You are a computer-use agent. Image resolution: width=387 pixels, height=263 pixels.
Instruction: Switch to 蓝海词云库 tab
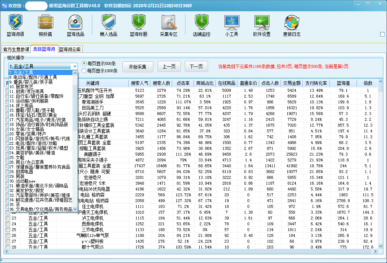click(x=70, y=49)
